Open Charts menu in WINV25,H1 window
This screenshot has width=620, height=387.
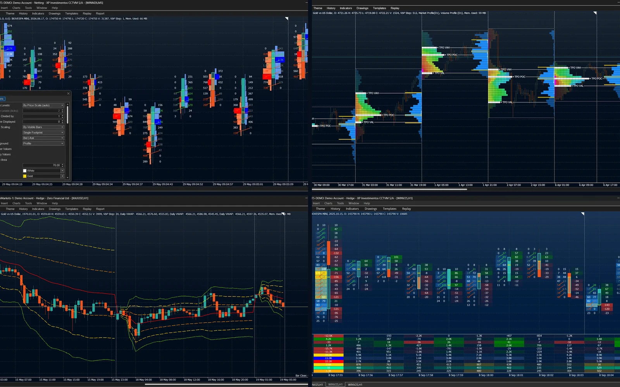[x=328, y=203]
